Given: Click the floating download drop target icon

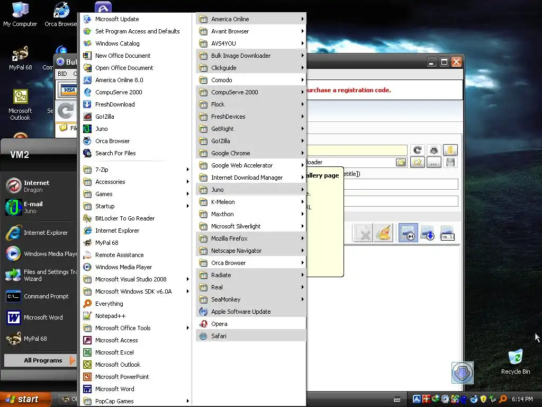Looking at the screenshot, I should [x=462, y=373].
